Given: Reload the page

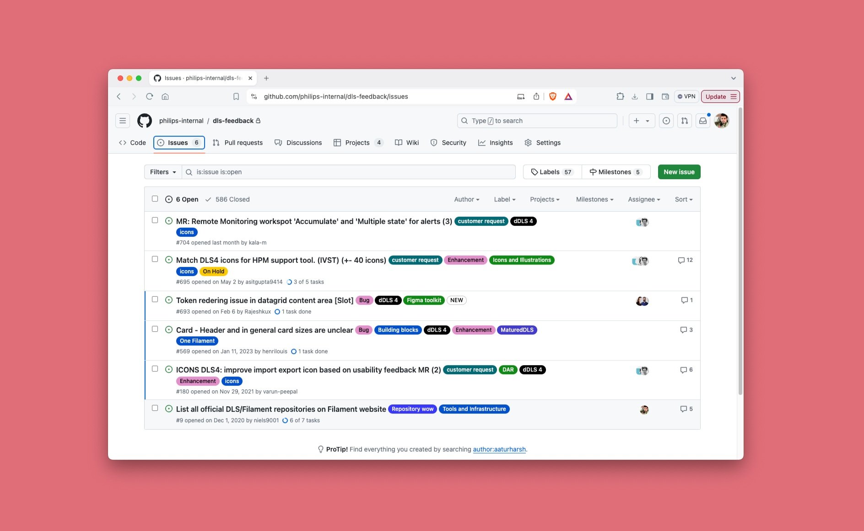Looking at the screenshot, I should [150, 96].
